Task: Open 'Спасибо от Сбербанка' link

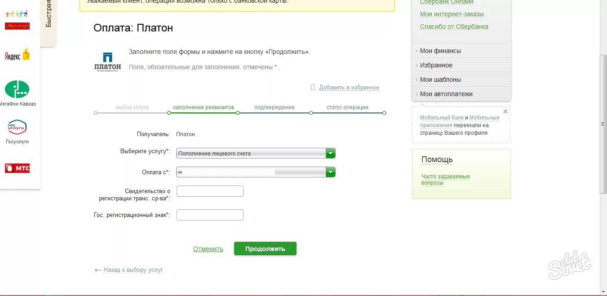Action: click(454, 27)
